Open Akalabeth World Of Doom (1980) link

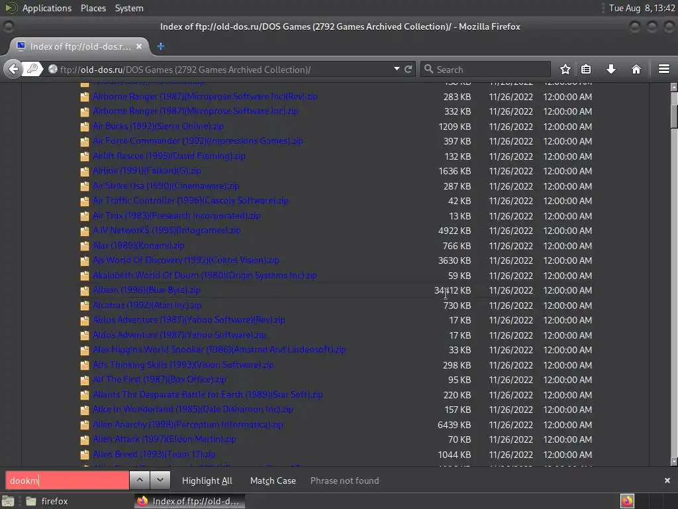(x=205, y=275)
